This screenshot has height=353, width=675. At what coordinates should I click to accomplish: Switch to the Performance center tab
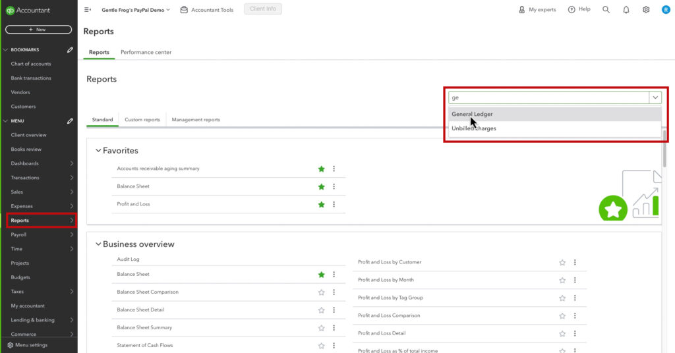pos(146,52)
